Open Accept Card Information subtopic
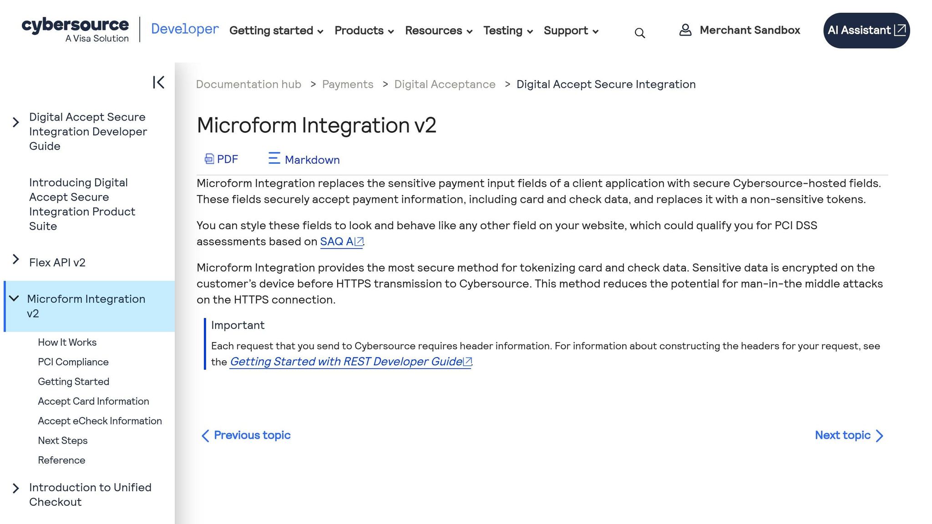The height and width of the screenshot is (524, 932). coord(93,401)
